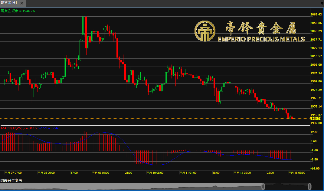324x191 pixels.
Task: Click the 圖表只供參考 disclaimer text
Action: click(11, 181)
